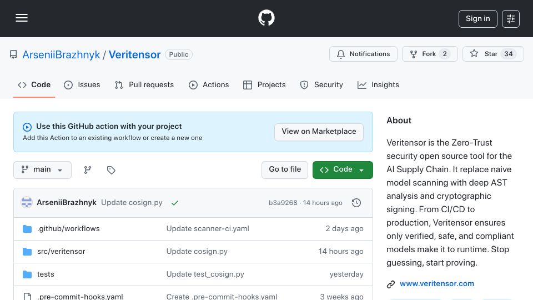Viewport: 533px width, 300px height.
Task: Open commit Create .pre-commit-hooks.yaml
Action: coord(222,296)
